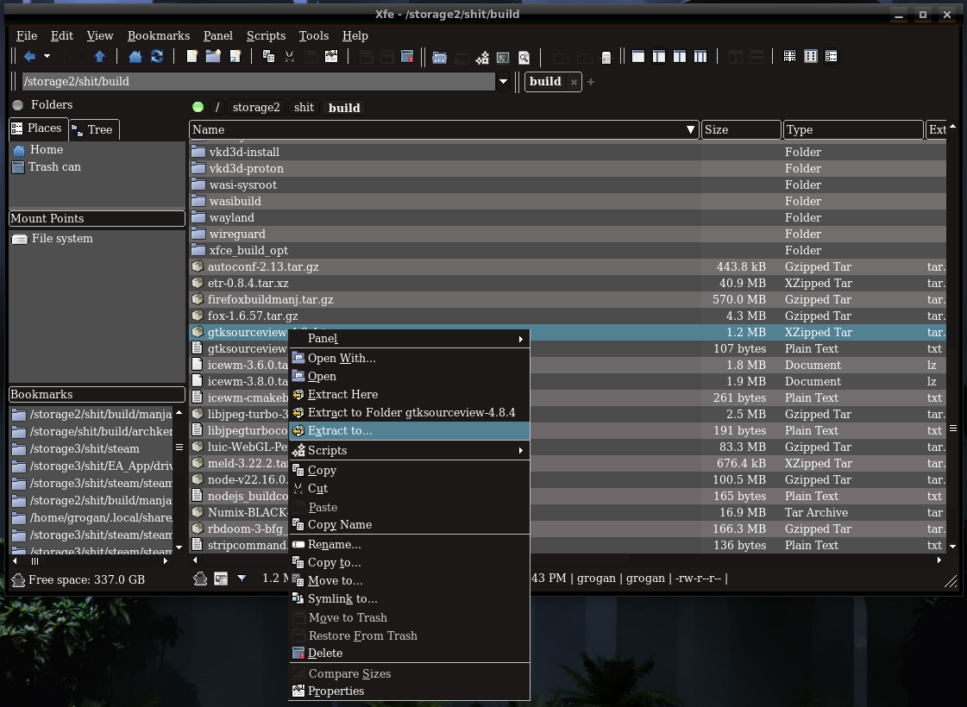Click the execute command gears icon
The width and height of the screenshot is (967, 707).
coord(482,57)
